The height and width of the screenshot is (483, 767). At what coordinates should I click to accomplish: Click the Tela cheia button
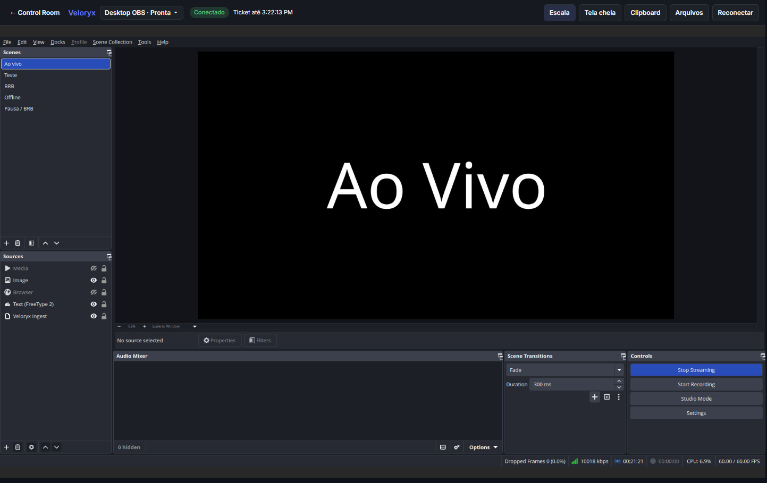(600, 13)
